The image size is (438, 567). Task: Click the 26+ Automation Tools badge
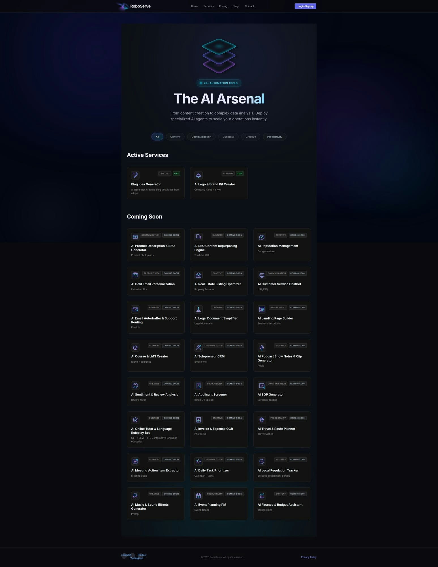click(x=219, y=83)
